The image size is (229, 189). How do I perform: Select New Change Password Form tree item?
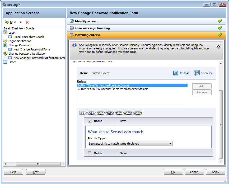(x=31, y=49)
